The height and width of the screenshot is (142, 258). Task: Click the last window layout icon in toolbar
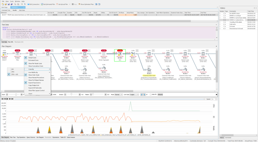click(x=99, y=4)
